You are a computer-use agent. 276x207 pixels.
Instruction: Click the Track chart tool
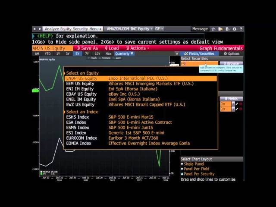click(x=92, y=58)
